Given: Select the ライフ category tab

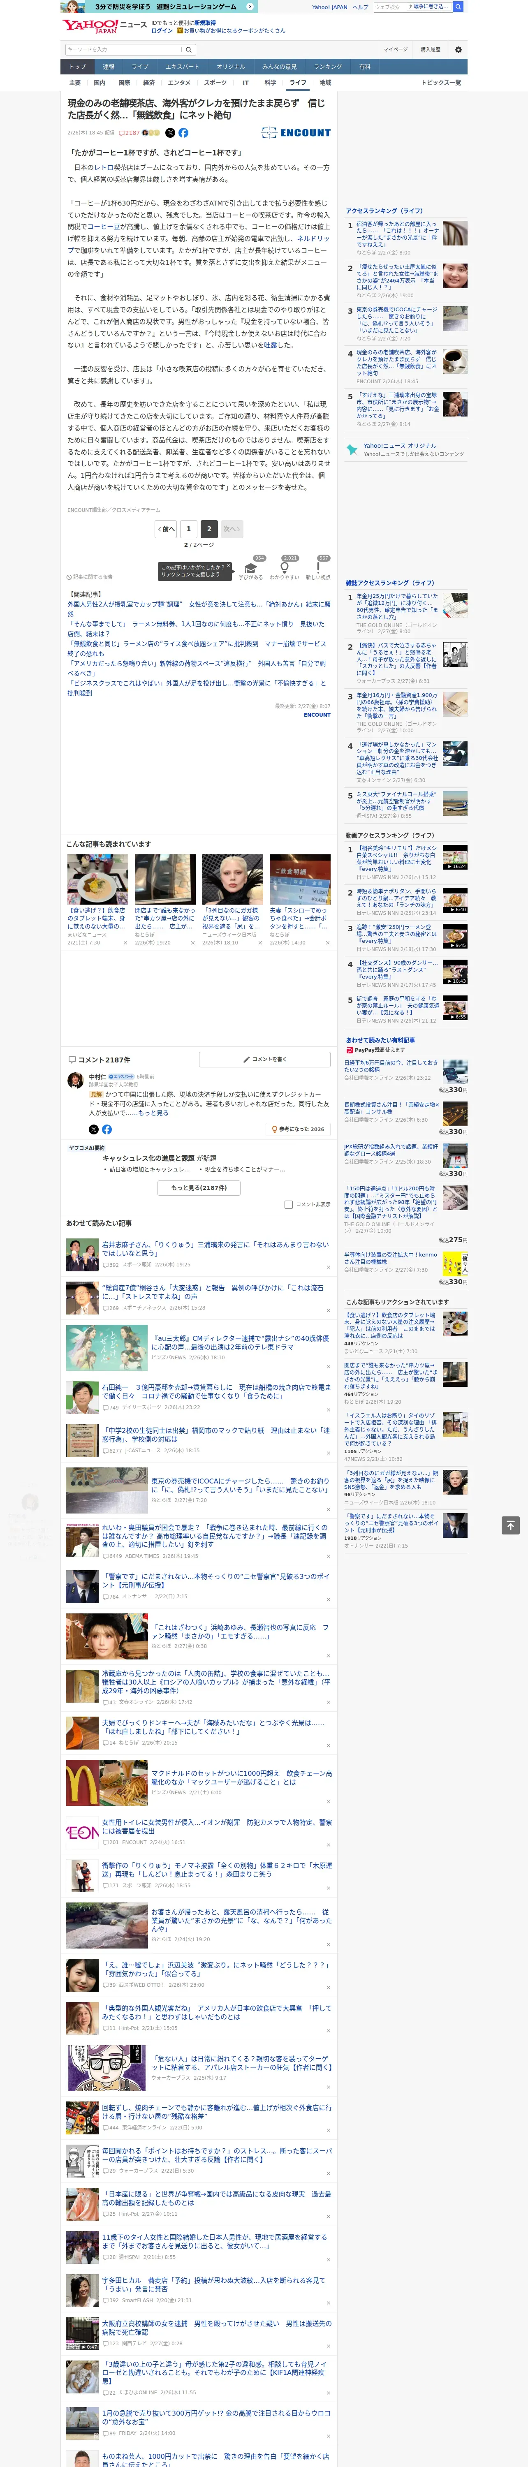Looking at the screenshot, I should 298,82.
